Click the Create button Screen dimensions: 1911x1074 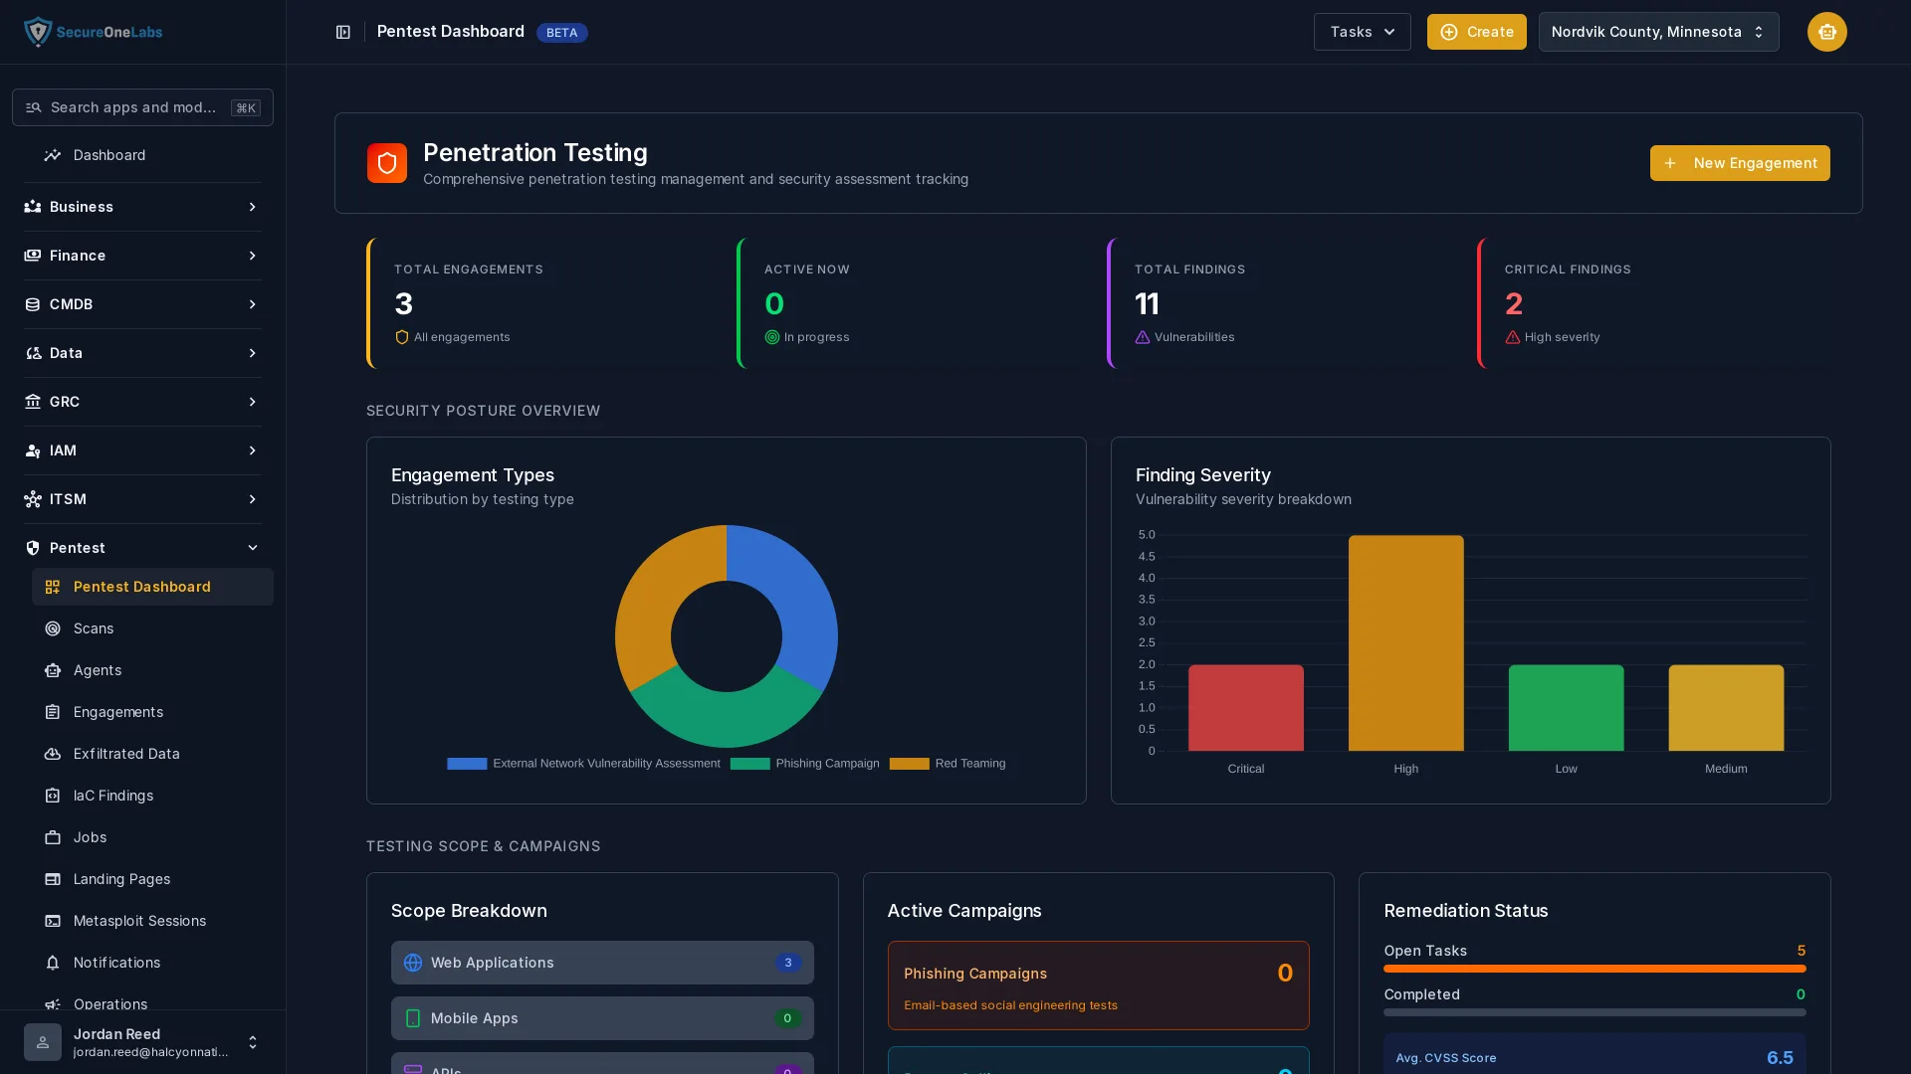click(x=1476, y=32)
